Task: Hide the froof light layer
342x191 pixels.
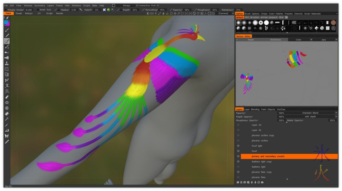Action: tap(238, 146)
